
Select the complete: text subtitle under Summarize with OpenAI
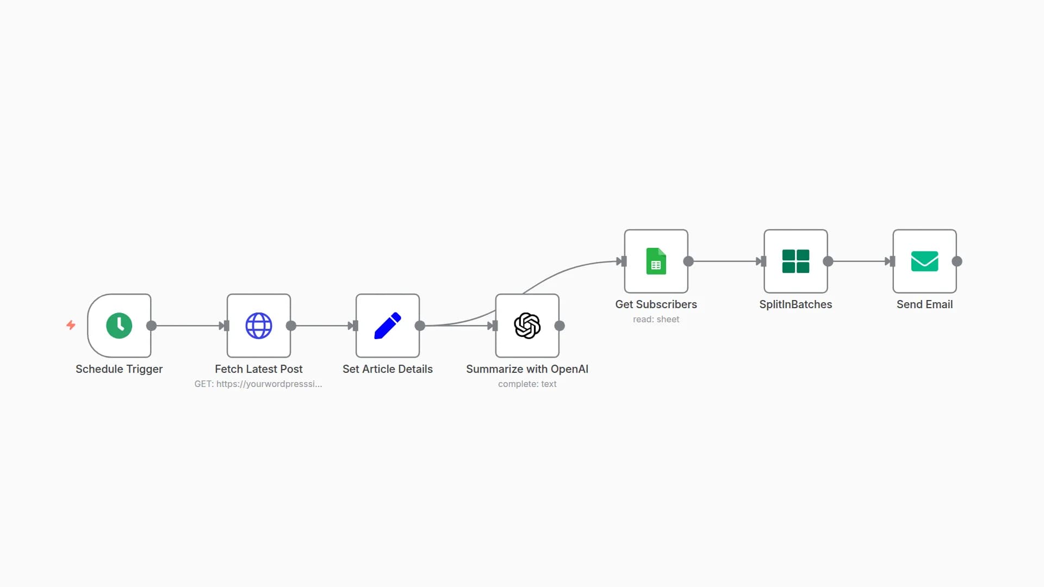pos(527,384)
